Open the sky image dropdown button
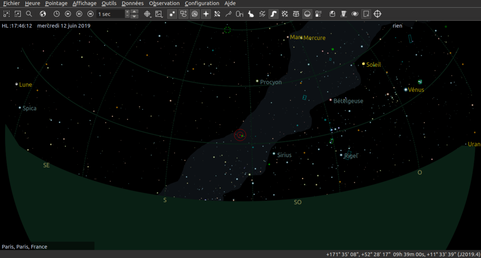The image size is (481, 258). pos(159,14)
